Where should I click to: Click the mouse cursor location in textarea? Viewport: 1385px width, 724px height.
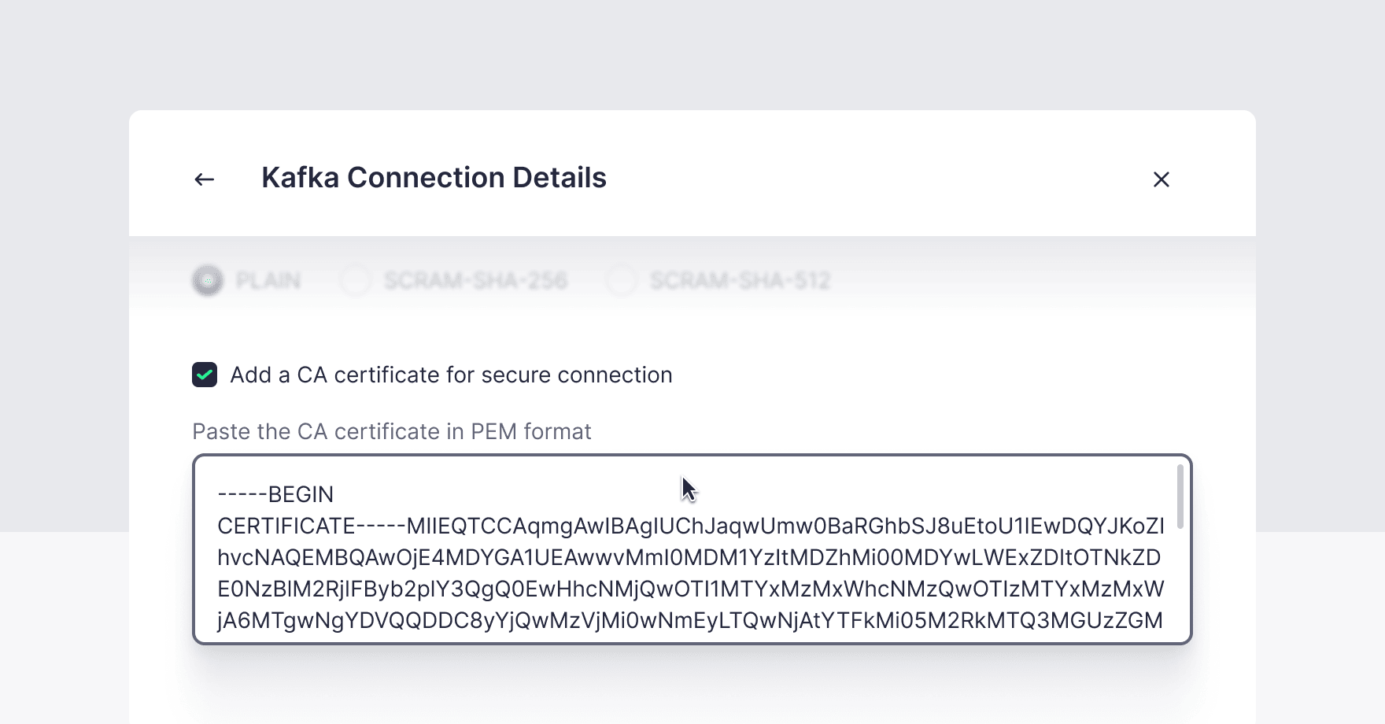[x=685, y=488]
